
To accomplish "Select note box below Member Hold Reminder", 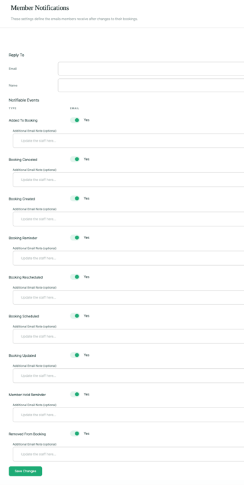I will (129, 415).
